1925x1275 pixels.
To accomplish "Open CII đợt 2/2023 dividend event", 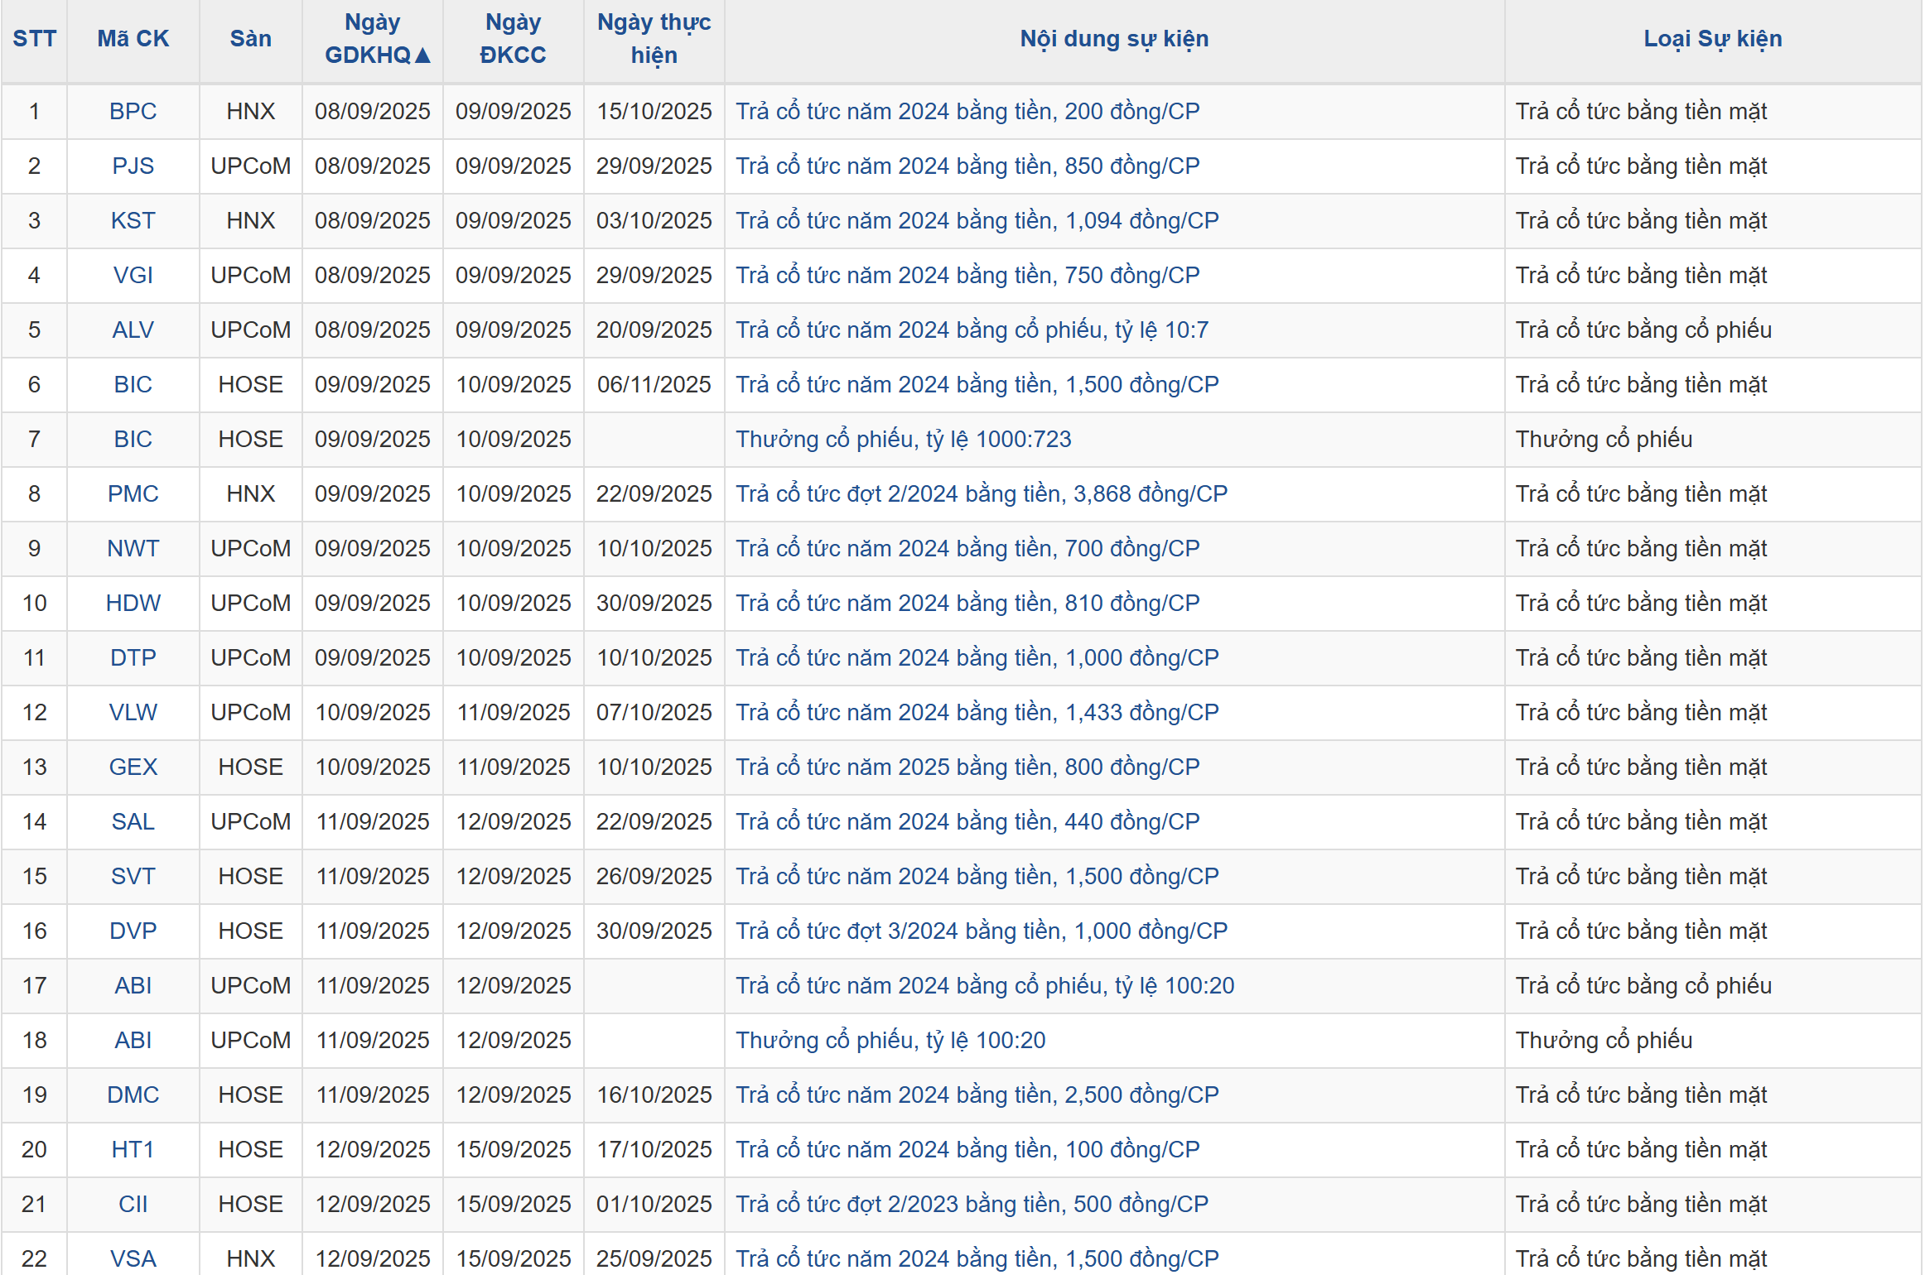I will (972, 1204).
